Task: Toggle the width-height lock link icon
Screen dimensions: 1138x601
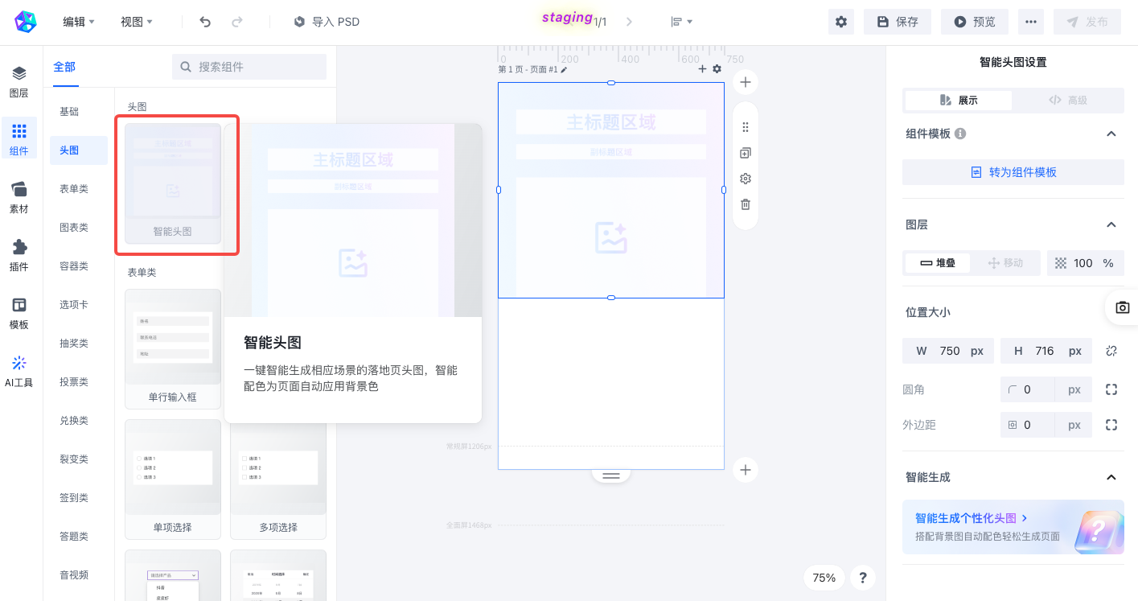Action: click(1111, 351)
